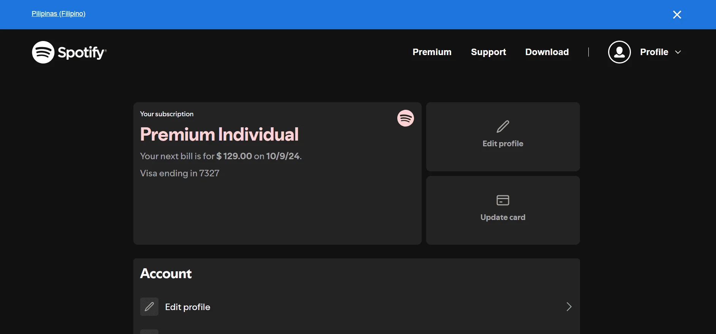Image resolution: width=716 pixels, height=334 pixels.
Task: Open the Download page
Action: [547, 52]
